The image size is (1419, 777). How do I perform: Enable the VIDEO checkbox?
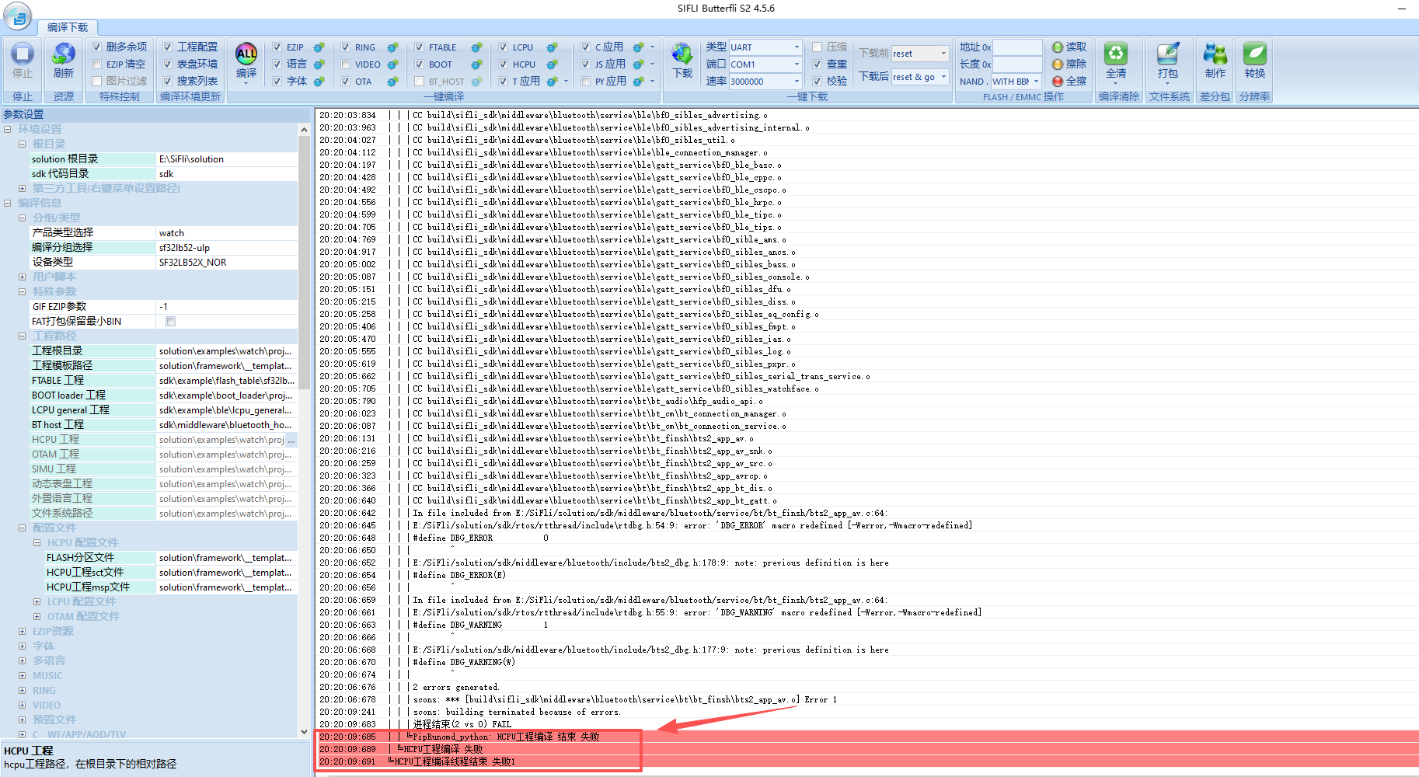[346, 64]
